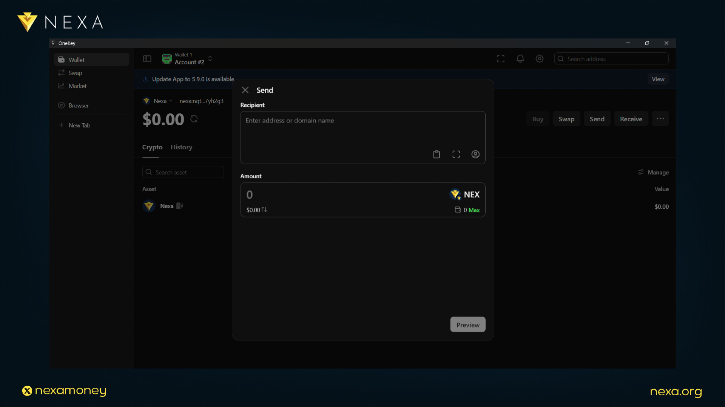This screenshot has height=407, width=725.
Task: Paste address using clipboard icon
Action: [x=437, y=154]
